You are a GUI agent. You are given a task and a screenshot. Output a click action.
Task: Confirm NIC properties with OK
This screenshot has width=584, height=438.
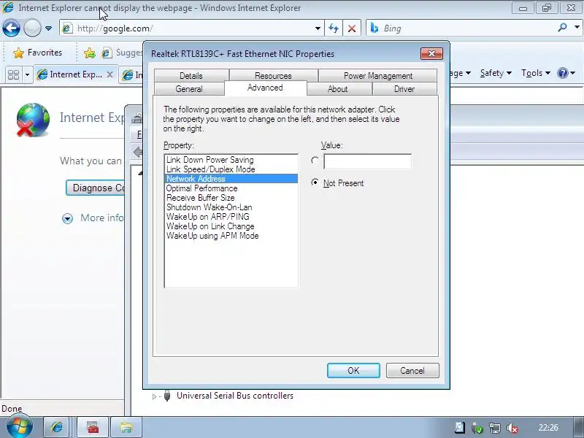[x=353, y=371]
